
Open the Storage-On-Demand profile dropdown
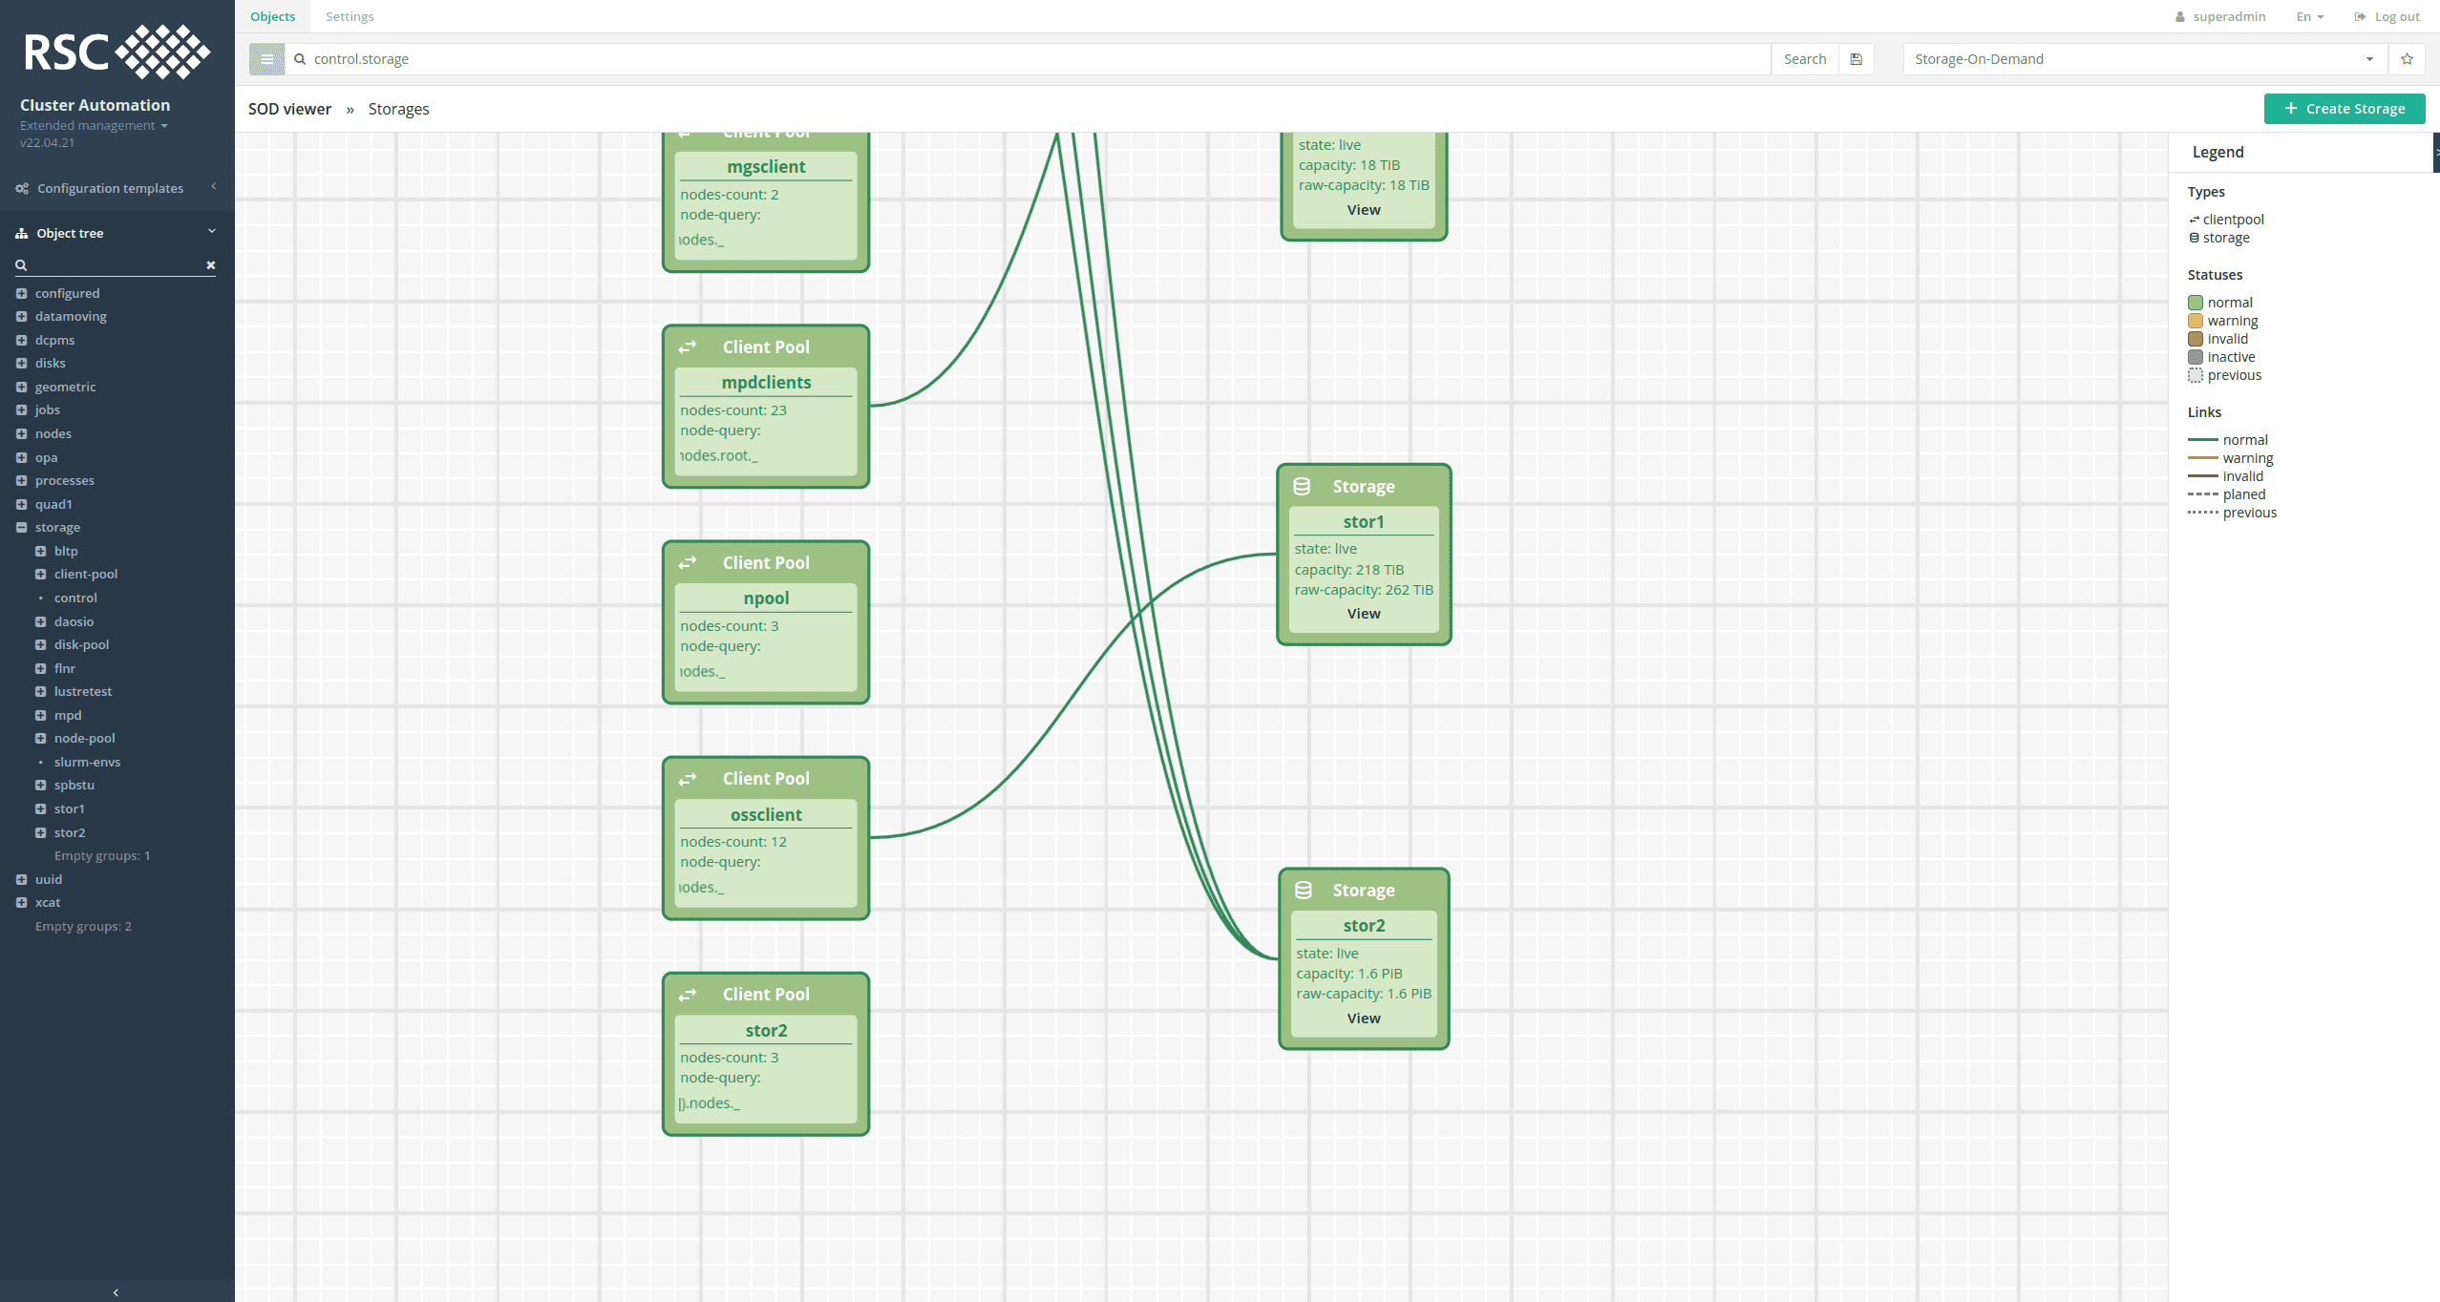(x=2368, y=58)
